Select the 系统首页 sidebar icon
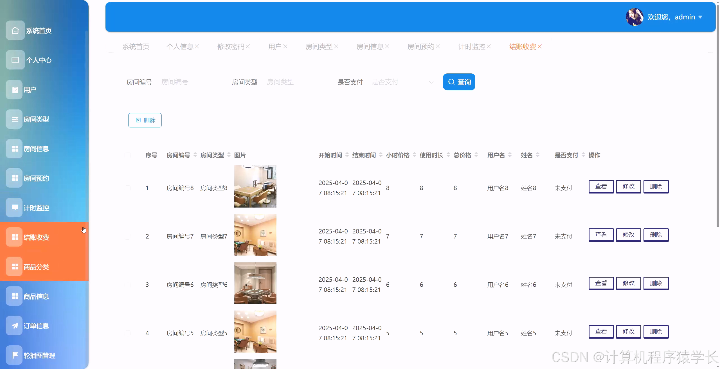 click(15, 30)
